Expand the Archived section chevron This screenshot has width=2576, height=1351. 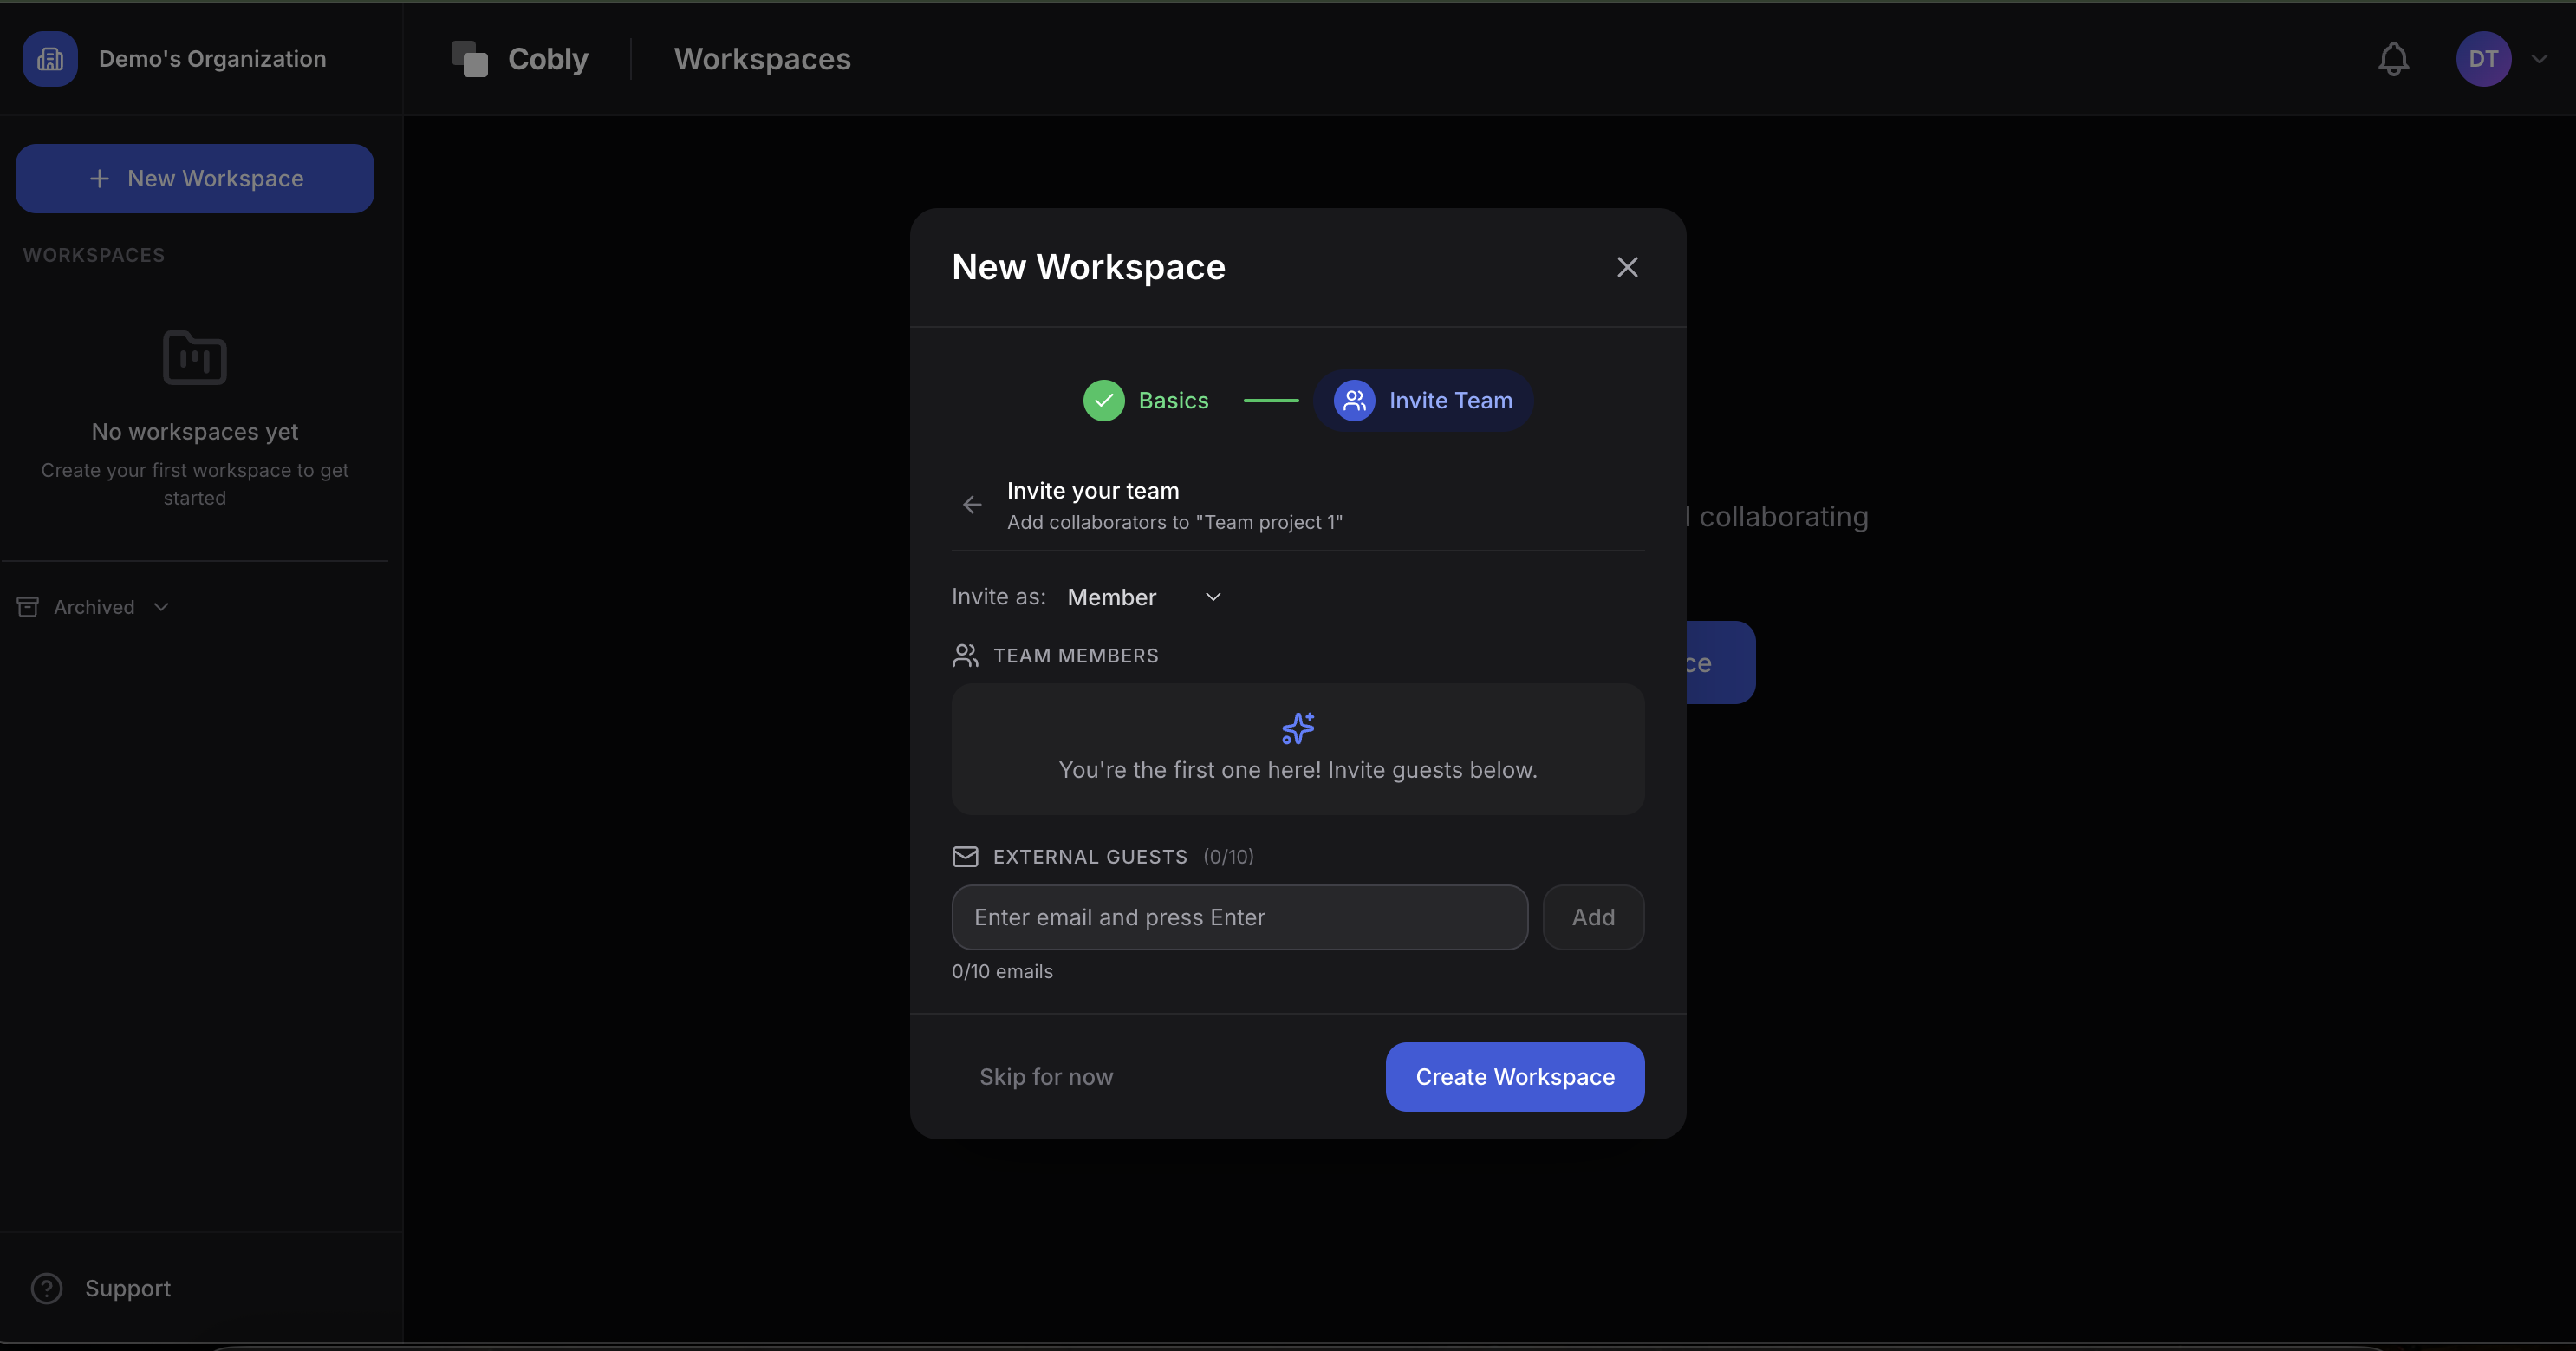pyautogui.click(x=161, y=608)
